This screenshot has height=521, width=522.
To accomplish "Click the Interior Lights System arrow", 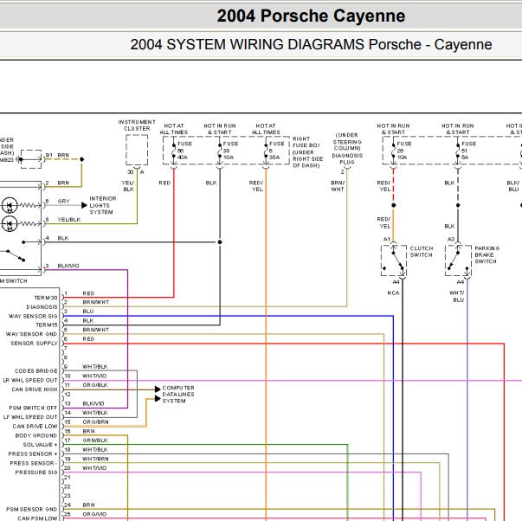I will 84,205.
